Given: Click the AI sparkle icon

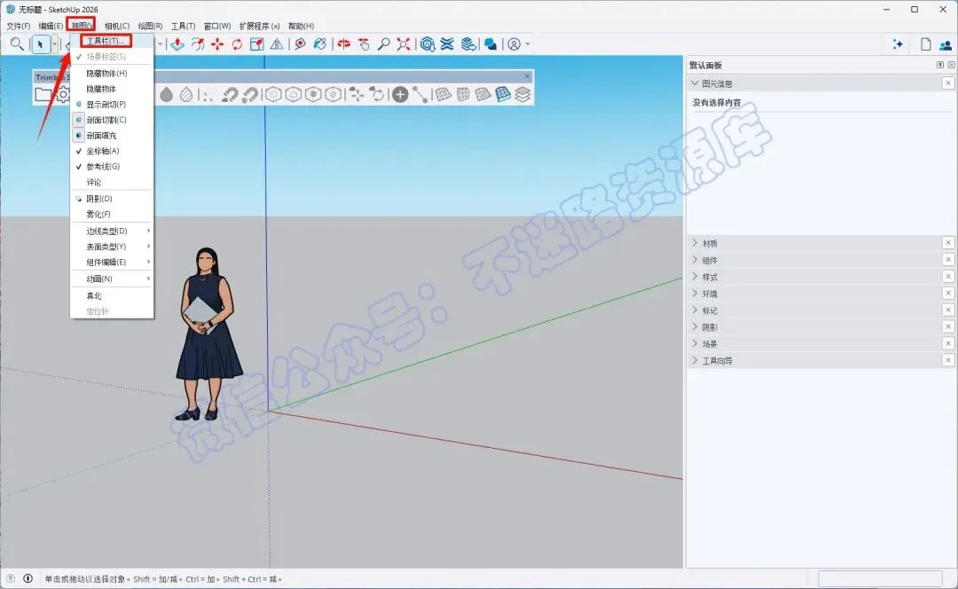Looking at the screenshot, I should pos(898,44).
